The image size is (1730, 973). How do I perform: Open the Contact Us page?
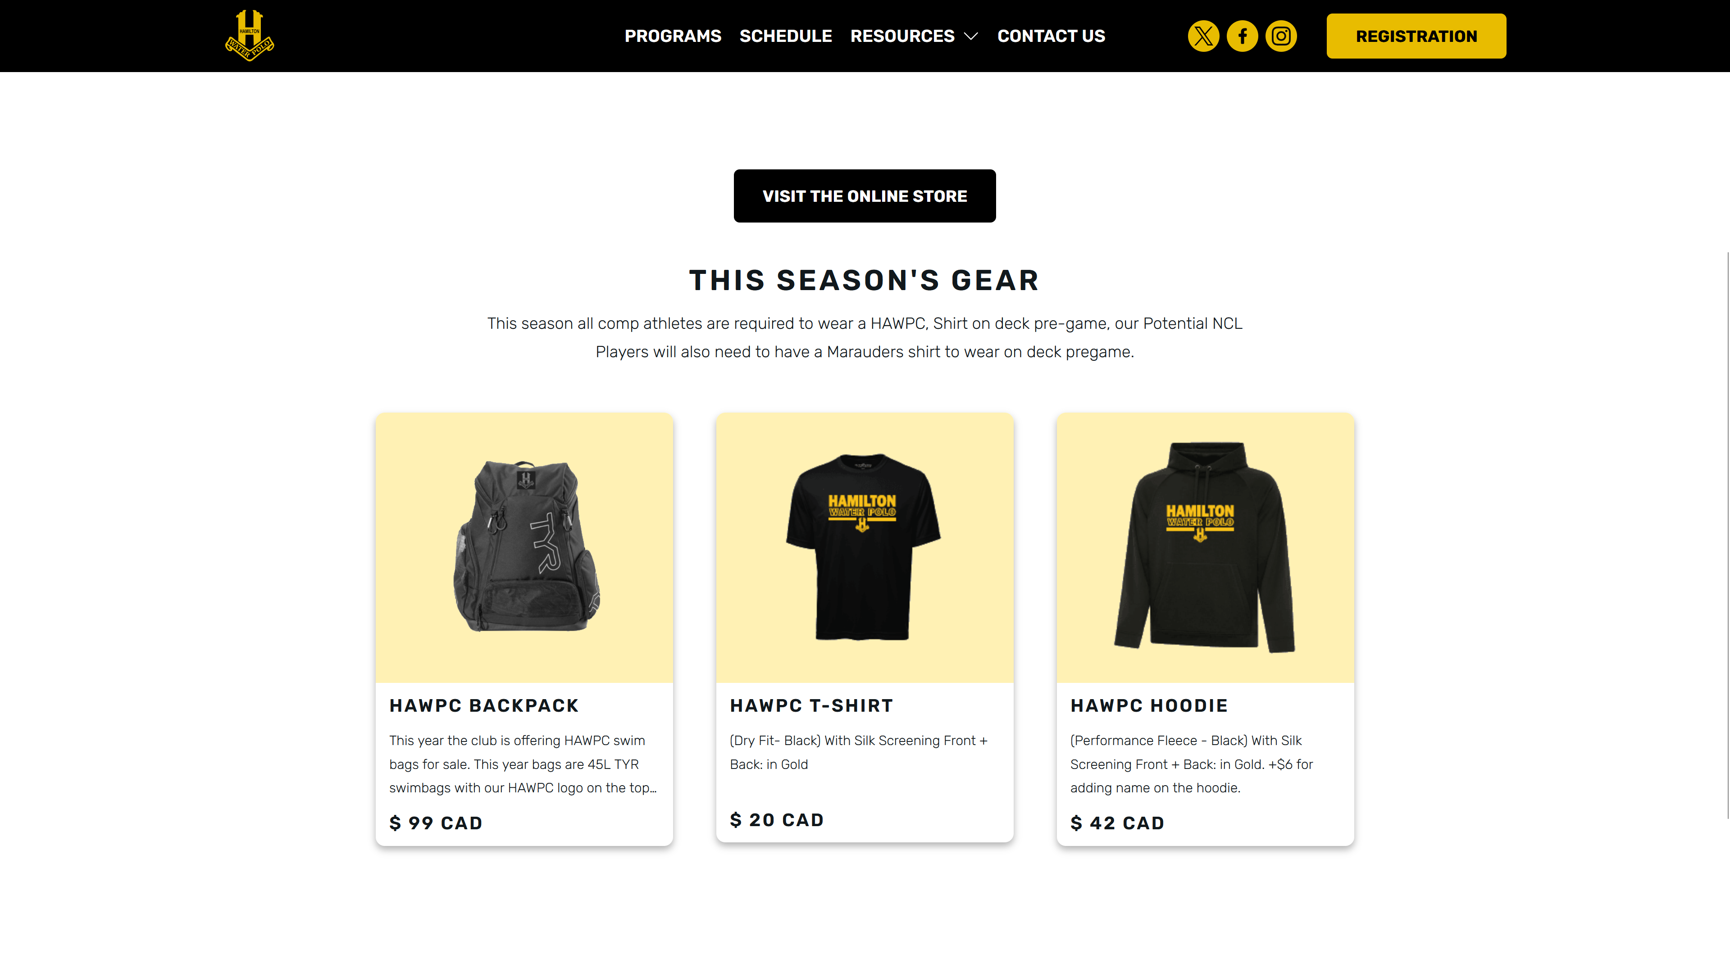(x=1051, y=36)
